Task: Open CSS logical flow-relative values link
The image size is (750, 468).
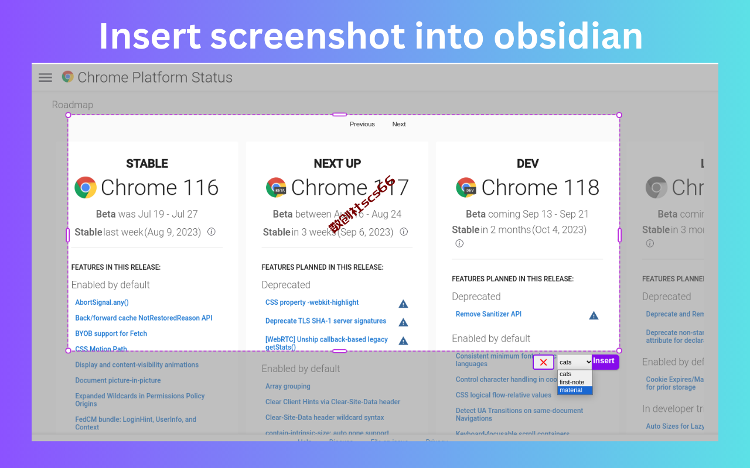Action: pos(504,395)
